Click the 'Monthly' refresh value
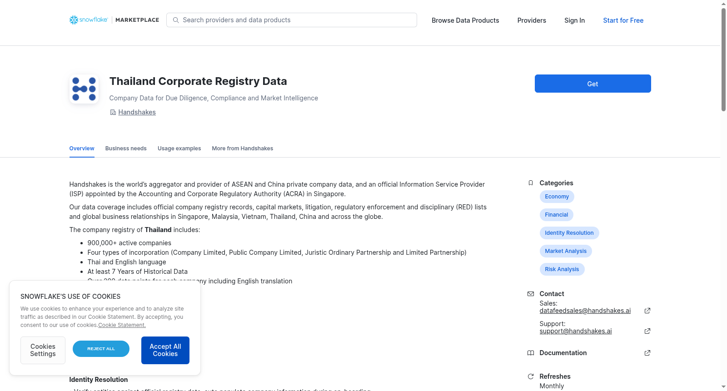The width and height of the screenshot is (727, 391). [x=552, y=386]
